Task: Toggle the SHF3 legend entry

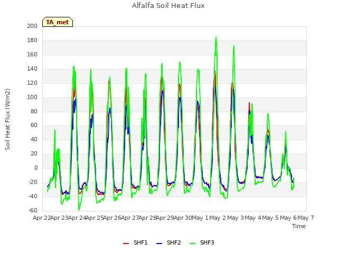Action: (202, 242)
